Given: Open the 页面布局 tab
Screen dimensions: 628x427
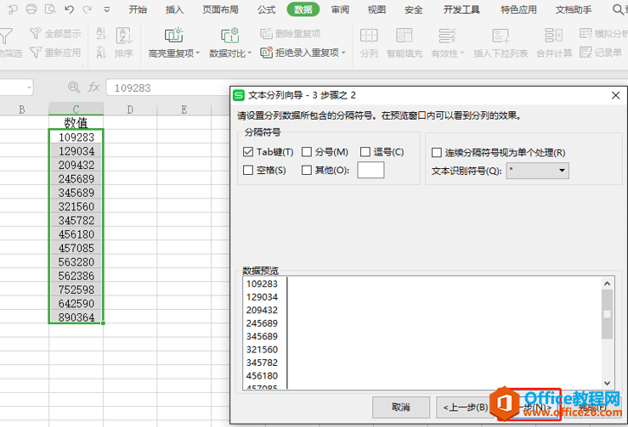Looking at the screenshot, I should tap(220, 9).
